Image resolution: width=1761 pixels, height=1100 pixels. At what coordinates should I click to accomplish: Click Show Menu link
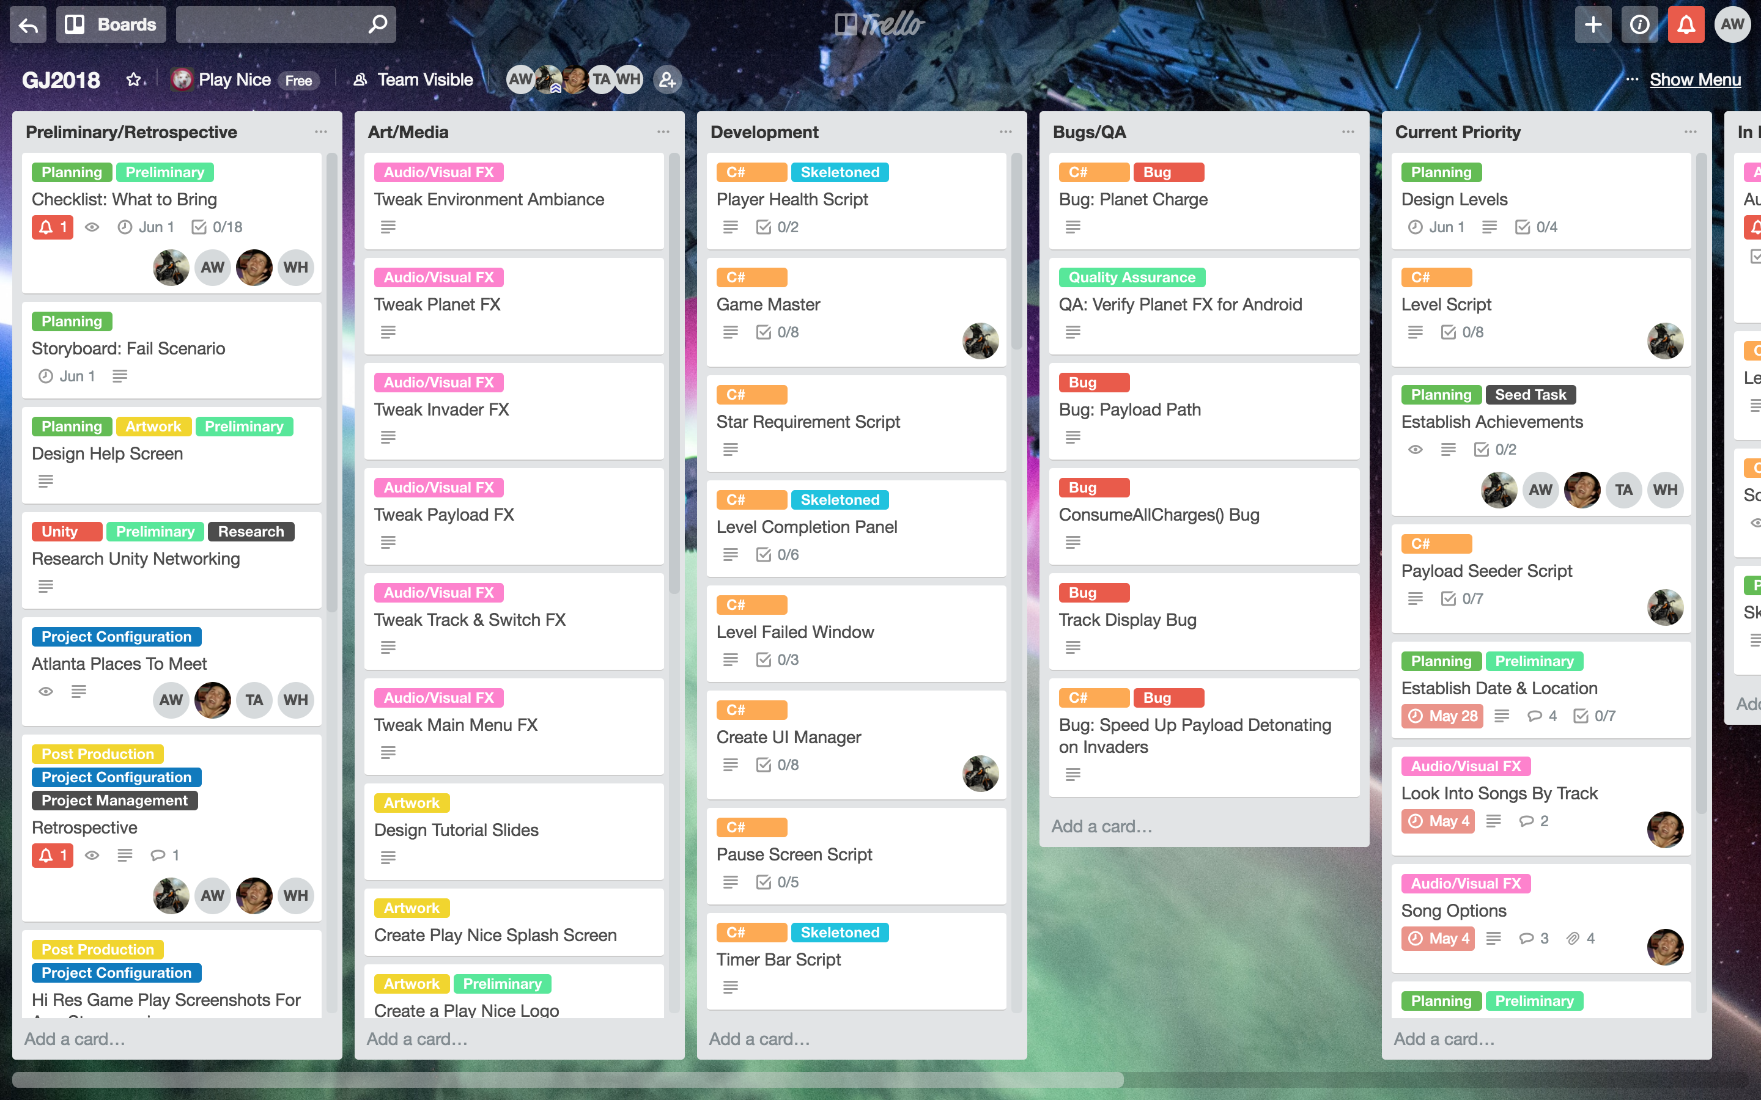tap(1695, 79)
